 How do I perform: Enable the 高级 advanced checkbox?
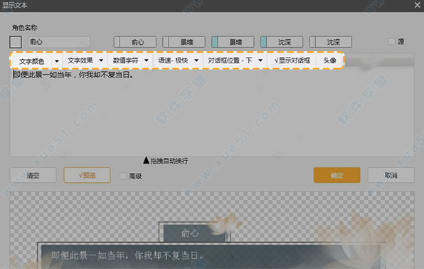point(123,176)
